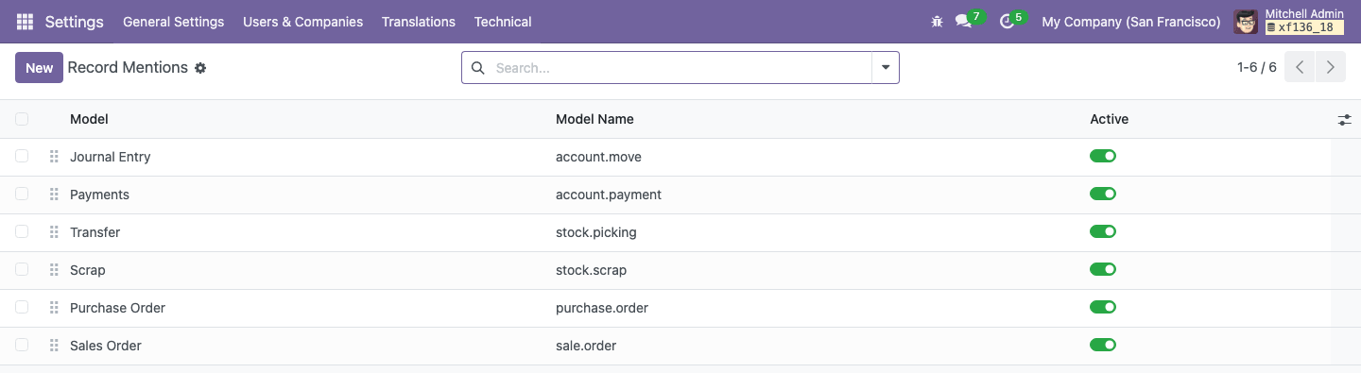Tick the Payments row checkbox
Viewport: 1361px width, 373px height.
22,195
